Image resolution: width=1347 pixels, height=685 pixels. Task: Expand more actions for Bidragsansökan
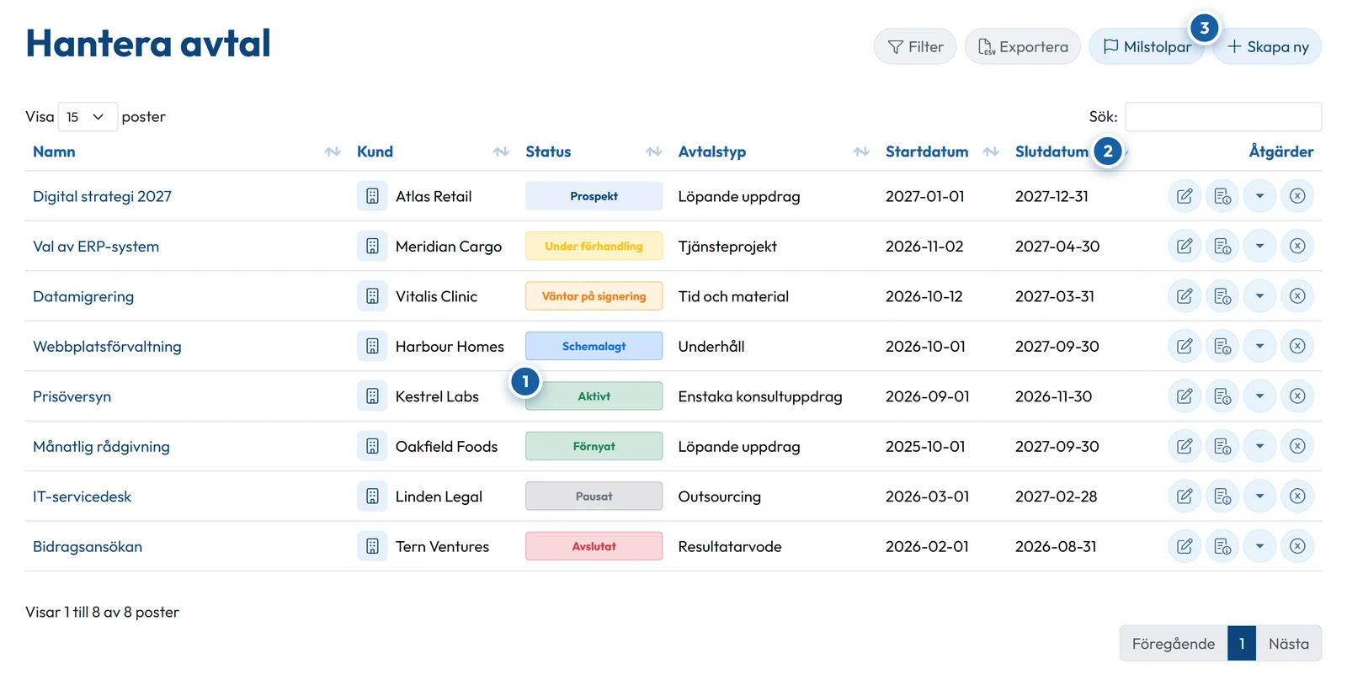1259,546
